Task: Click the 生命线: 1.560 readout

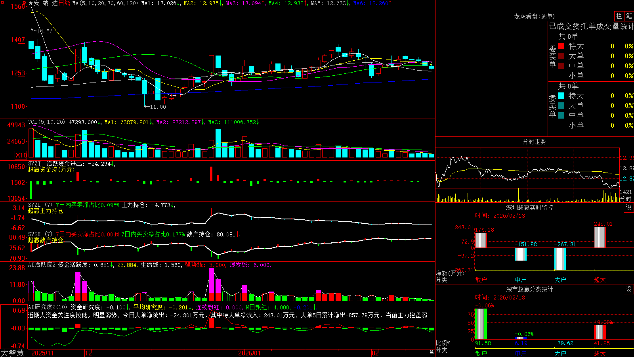Action: [162, 265]
